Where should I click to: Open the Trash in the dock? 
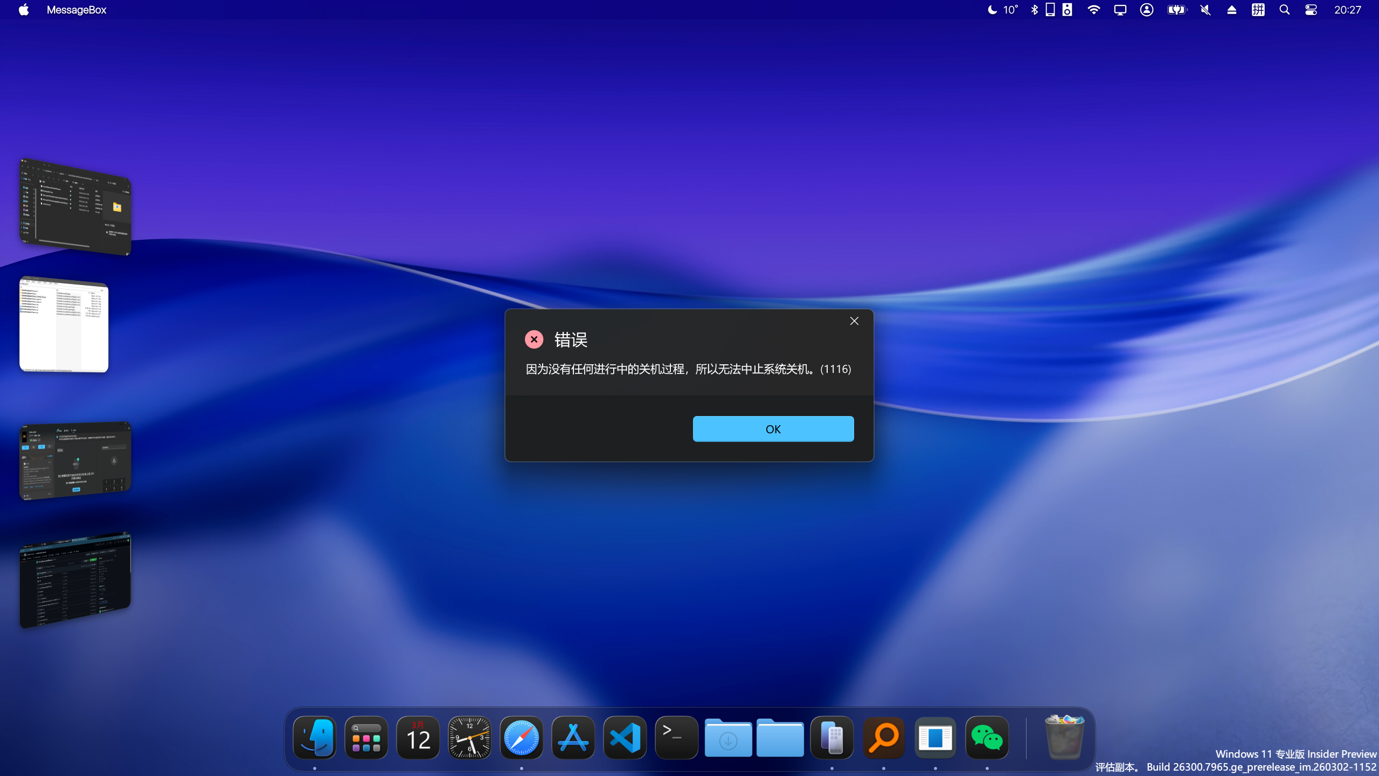[1064, 737]
